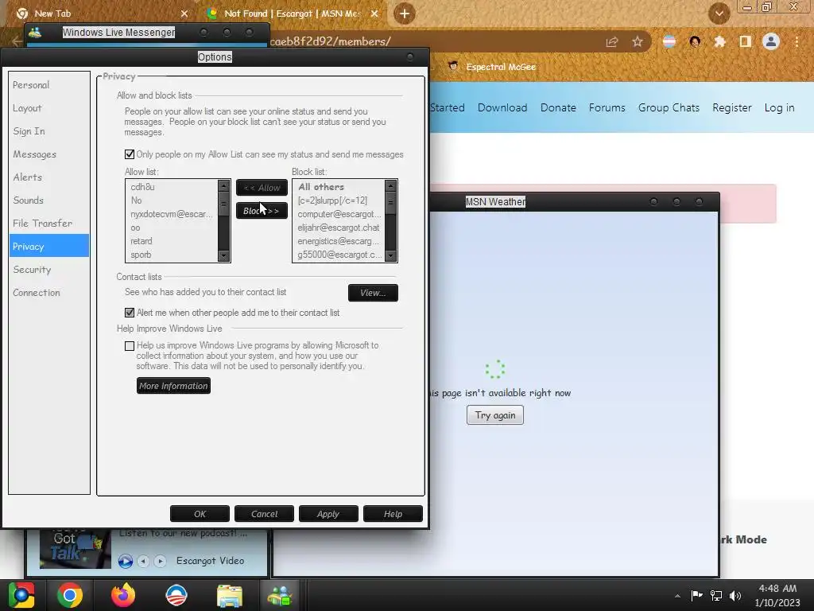Open the Connection options category
Viewport: 814px width, 611px height.
(49, 293)
